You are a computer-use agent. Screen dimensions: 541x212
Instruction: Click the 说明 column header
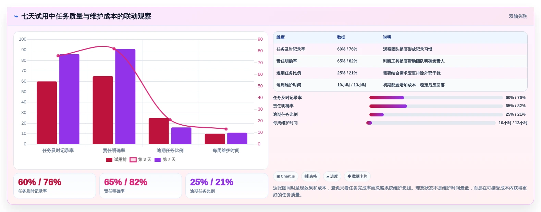coord(387,37)
